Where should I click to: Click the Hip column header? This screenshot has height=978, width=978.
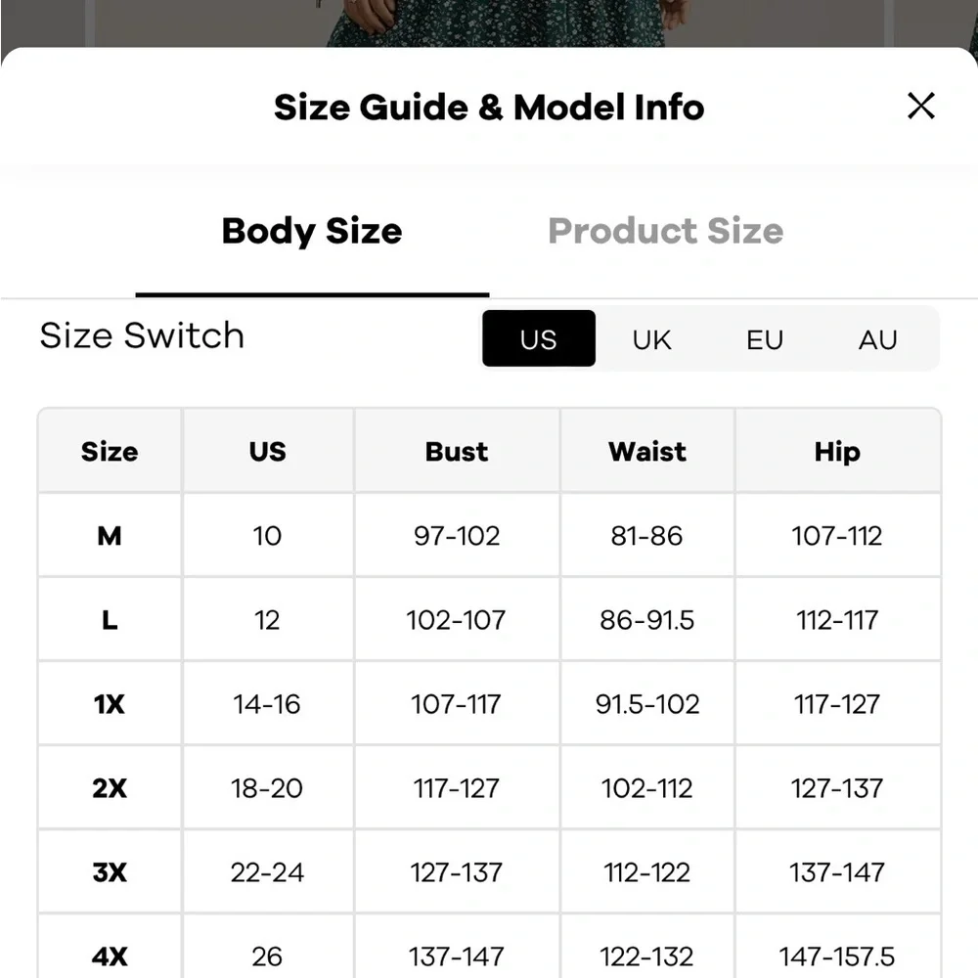837,452
